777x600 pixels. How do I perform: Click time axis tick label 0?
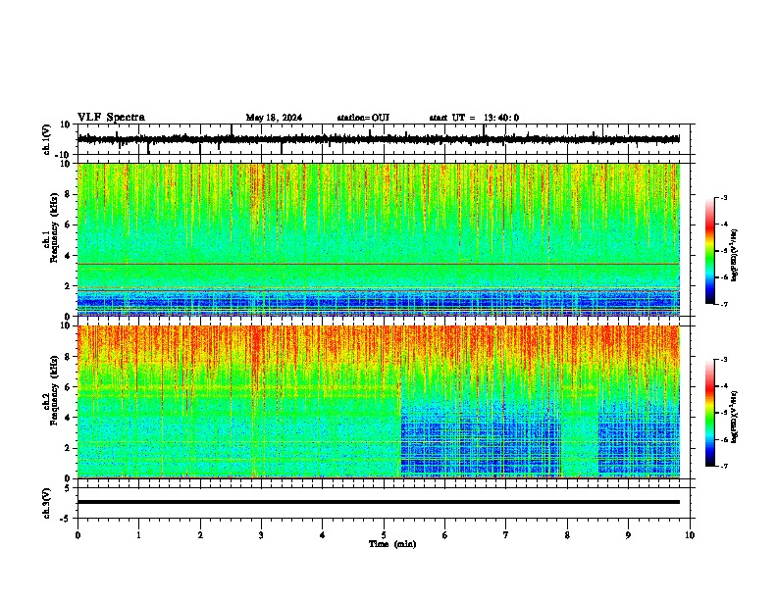[x=78, y=535]
